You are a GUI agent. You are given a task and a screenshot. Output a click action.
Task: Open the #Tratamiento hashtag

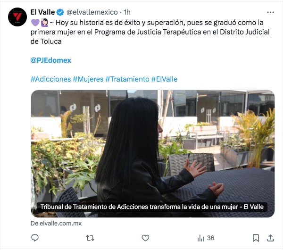click(x=127, y=79)
